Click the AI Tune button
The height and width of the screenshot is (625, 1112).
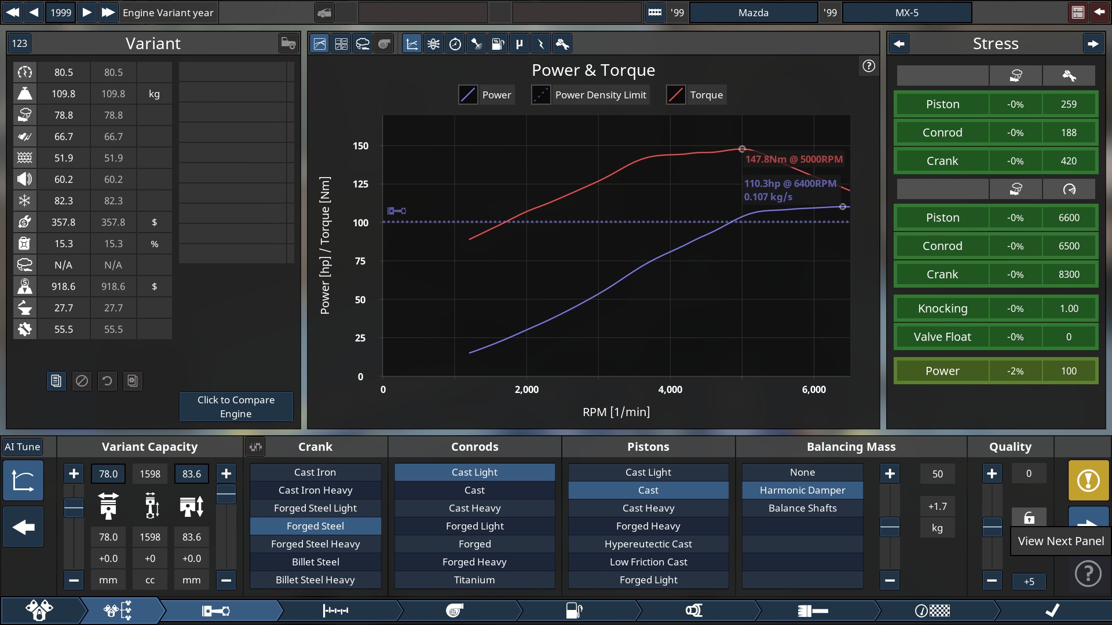click(x=22, y=447)
